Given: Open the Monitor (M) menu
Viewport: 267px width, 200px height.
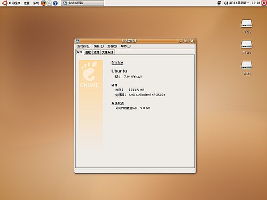Looking at the screenshot, I should coord(83,46).
